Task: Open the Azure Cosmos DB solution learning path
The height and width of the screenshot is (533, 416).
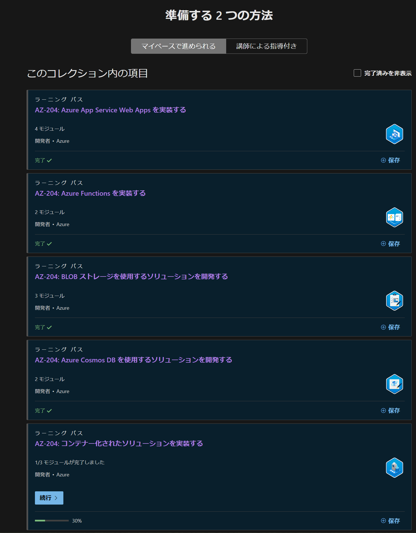Action: click(x=134, y=360)
